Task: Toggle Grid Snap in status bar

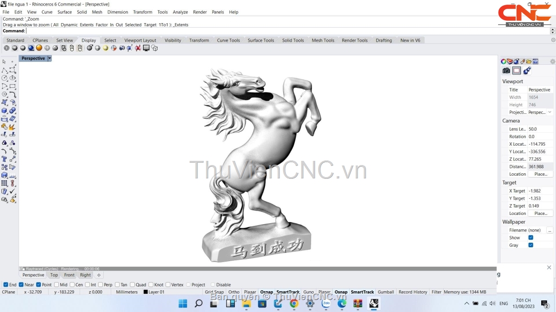Action: pyautogui.click(x=215, y=292)
